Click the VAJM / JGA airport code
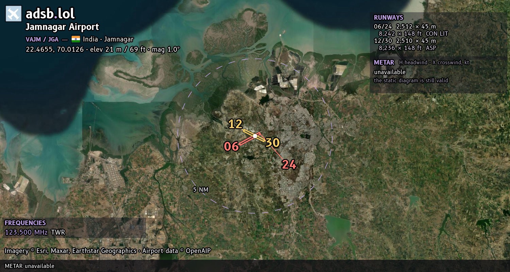Viewport: 510px width, 272px height. pos(42,39)
